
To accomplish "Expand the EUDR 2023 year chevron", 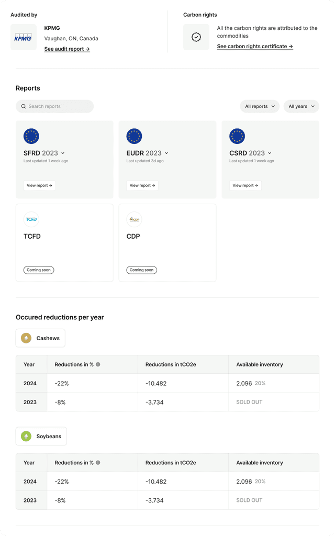I will click(x=166, y=153).
